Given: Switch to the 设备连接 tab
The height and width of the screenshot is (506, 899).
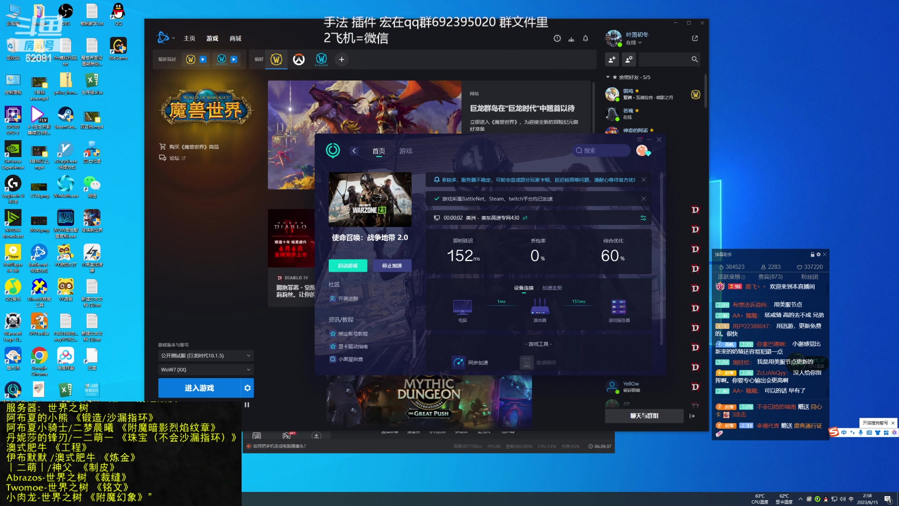Looking at the screenshot, I should pos(523,288).
